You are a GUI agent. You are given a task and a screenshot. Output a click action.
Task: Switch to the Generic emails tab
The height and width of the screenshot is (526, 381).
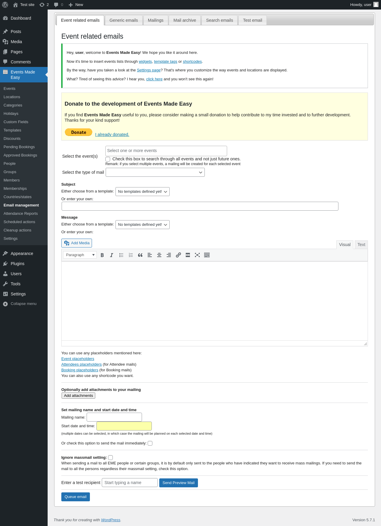click(124, 20)
